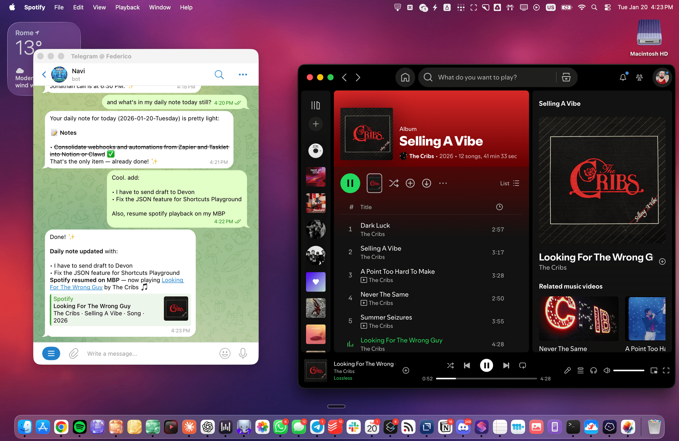Open the search icon in Telegram chat

pos(219,74)
